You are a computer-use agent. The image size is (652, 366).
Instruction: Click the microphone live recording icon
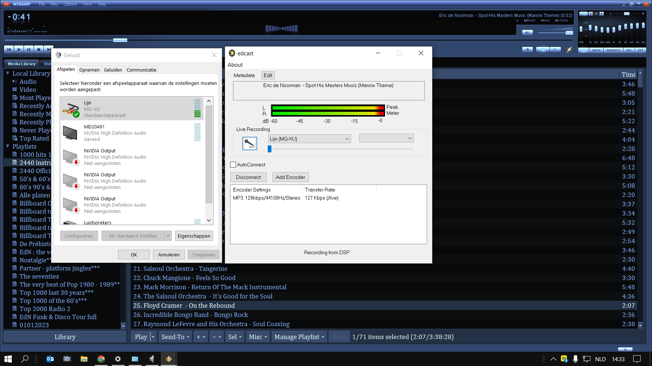click(249, 143)
